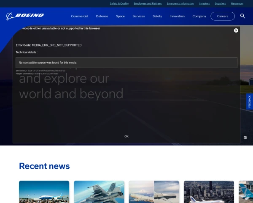Open the Defense menu
Image resolution: width=253 pixels, height=203 pixels.
coord(102,16)
